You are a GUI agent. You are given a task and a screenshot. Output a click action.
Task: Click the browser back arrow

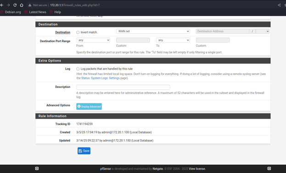click(x=2, y=5)
